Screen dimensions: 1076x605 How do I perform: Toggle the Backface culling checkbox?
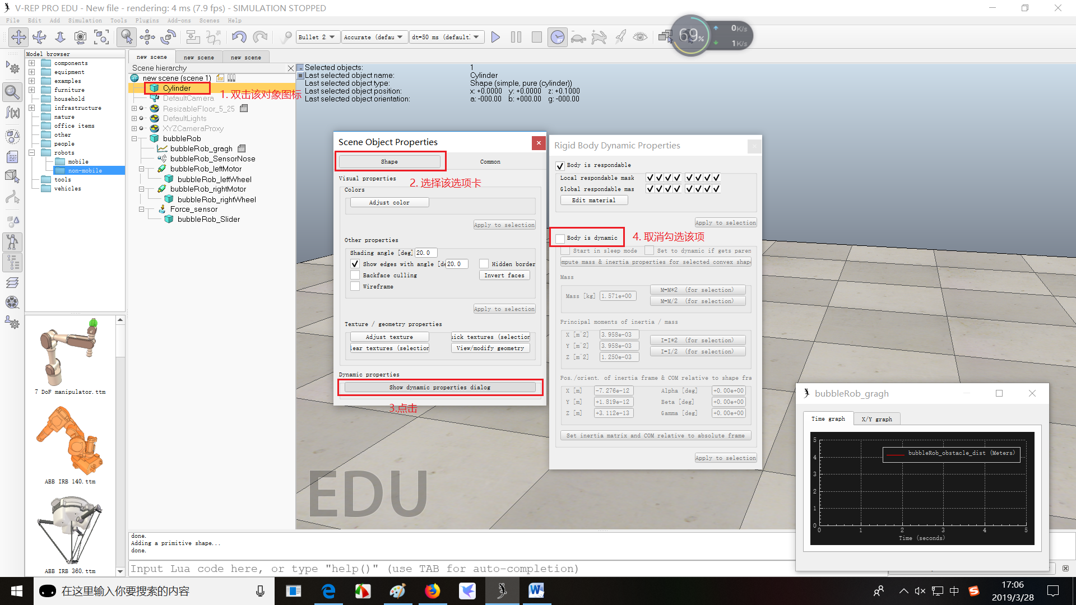pyautogui.click(x=355, y=275)
